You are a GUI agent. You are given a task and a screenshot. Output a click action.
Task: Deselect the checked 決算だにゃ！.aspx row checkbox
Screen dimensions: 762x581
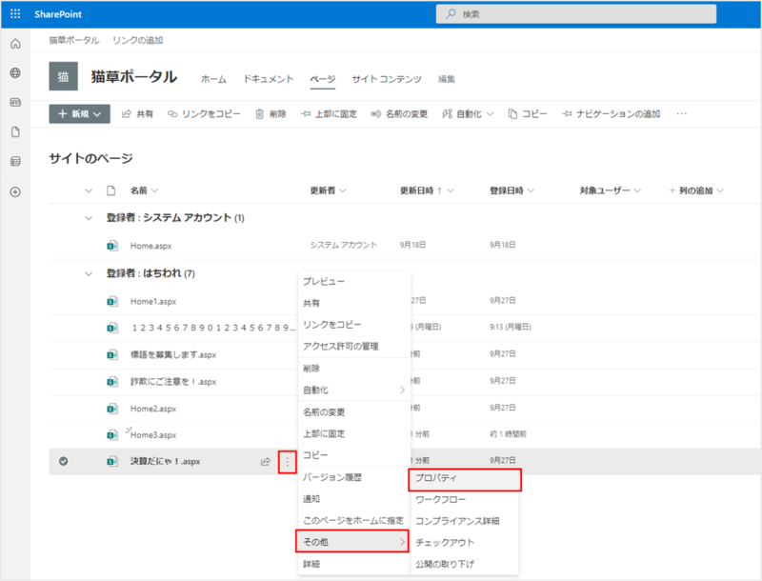(x=63, y=462)
